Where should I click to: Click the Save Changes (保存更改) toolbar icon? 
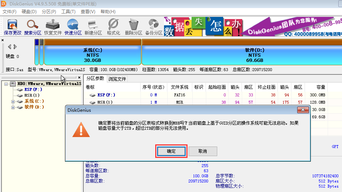pyautogui.click(x=12, y=27)
